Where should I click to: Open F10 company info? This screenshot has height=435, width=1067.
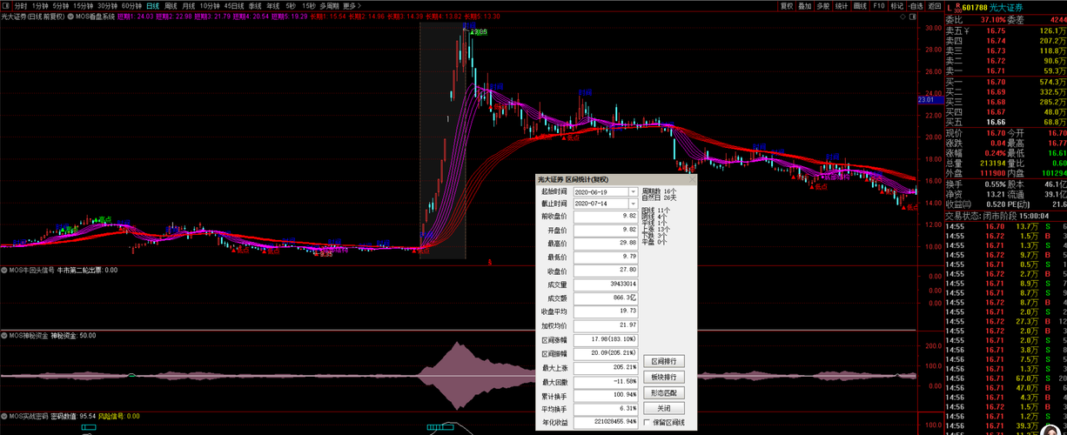[878, 5]
